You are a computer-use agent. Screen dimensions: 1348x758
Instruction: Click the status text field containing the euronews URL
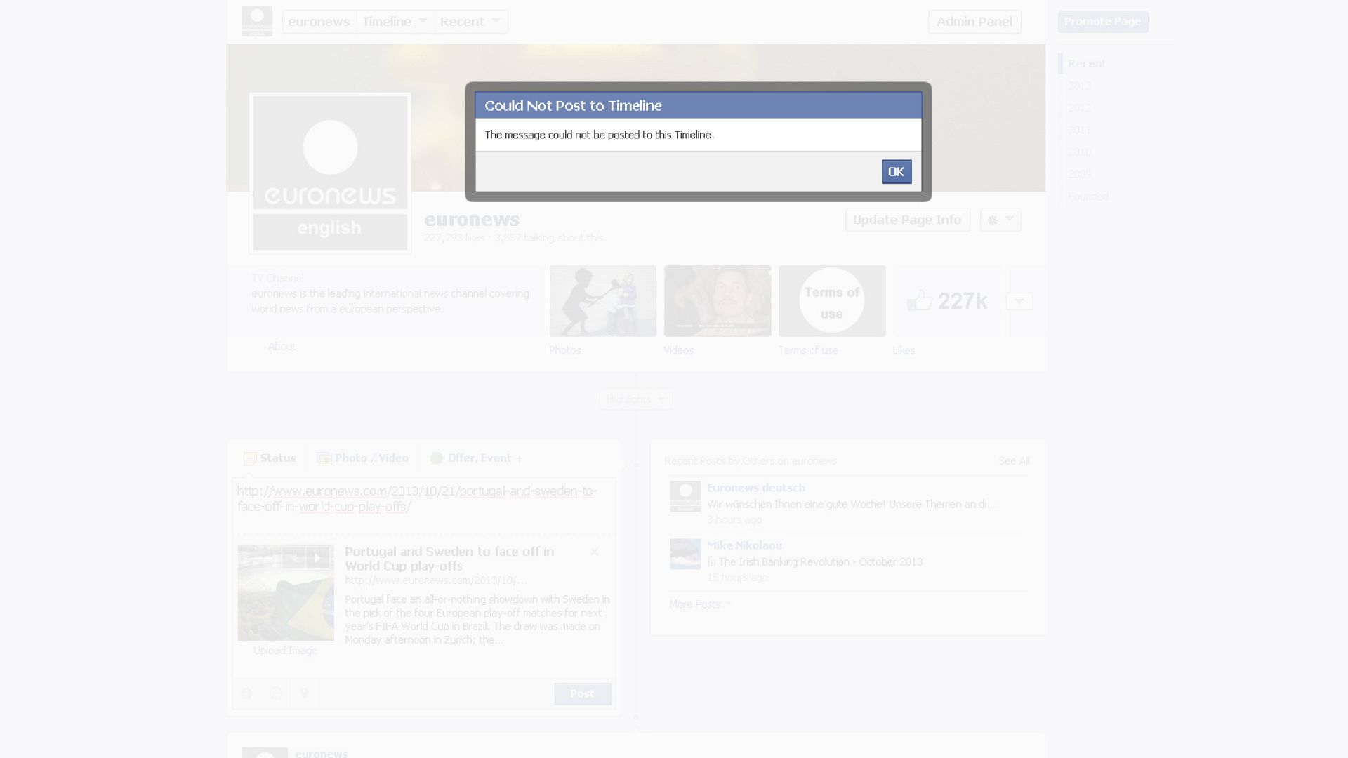click(x=421, y=498)
